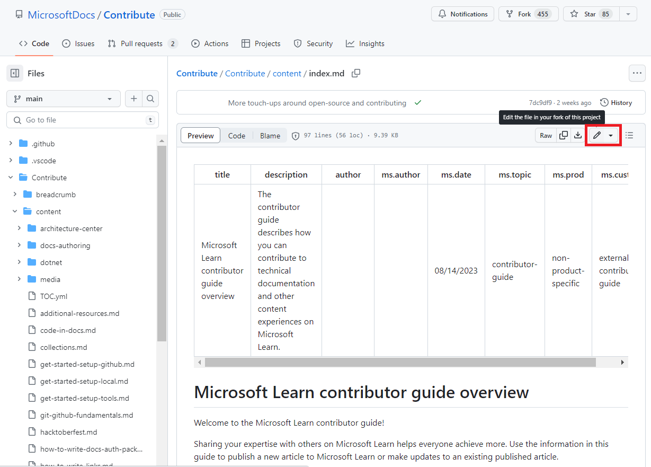Copy the file path next to index.md
This screenshot has height=467, width=651.
click(355, 73)
